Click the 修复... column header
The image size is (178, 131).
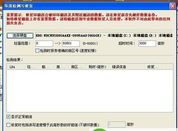click(x=153, y=67)
